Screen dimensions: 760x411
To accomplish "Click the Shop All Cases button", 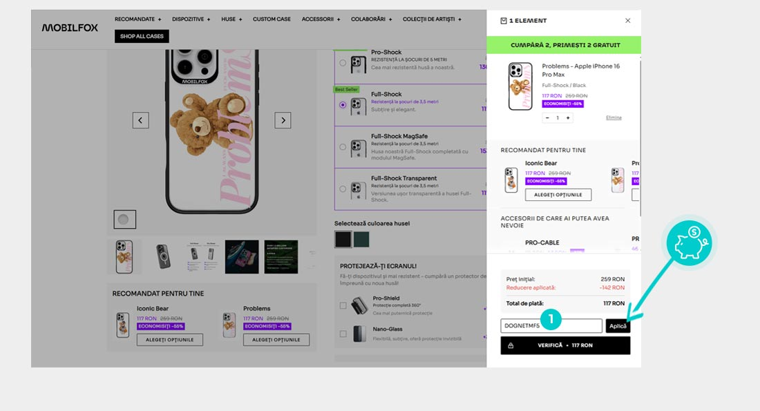I will point(142,36).
